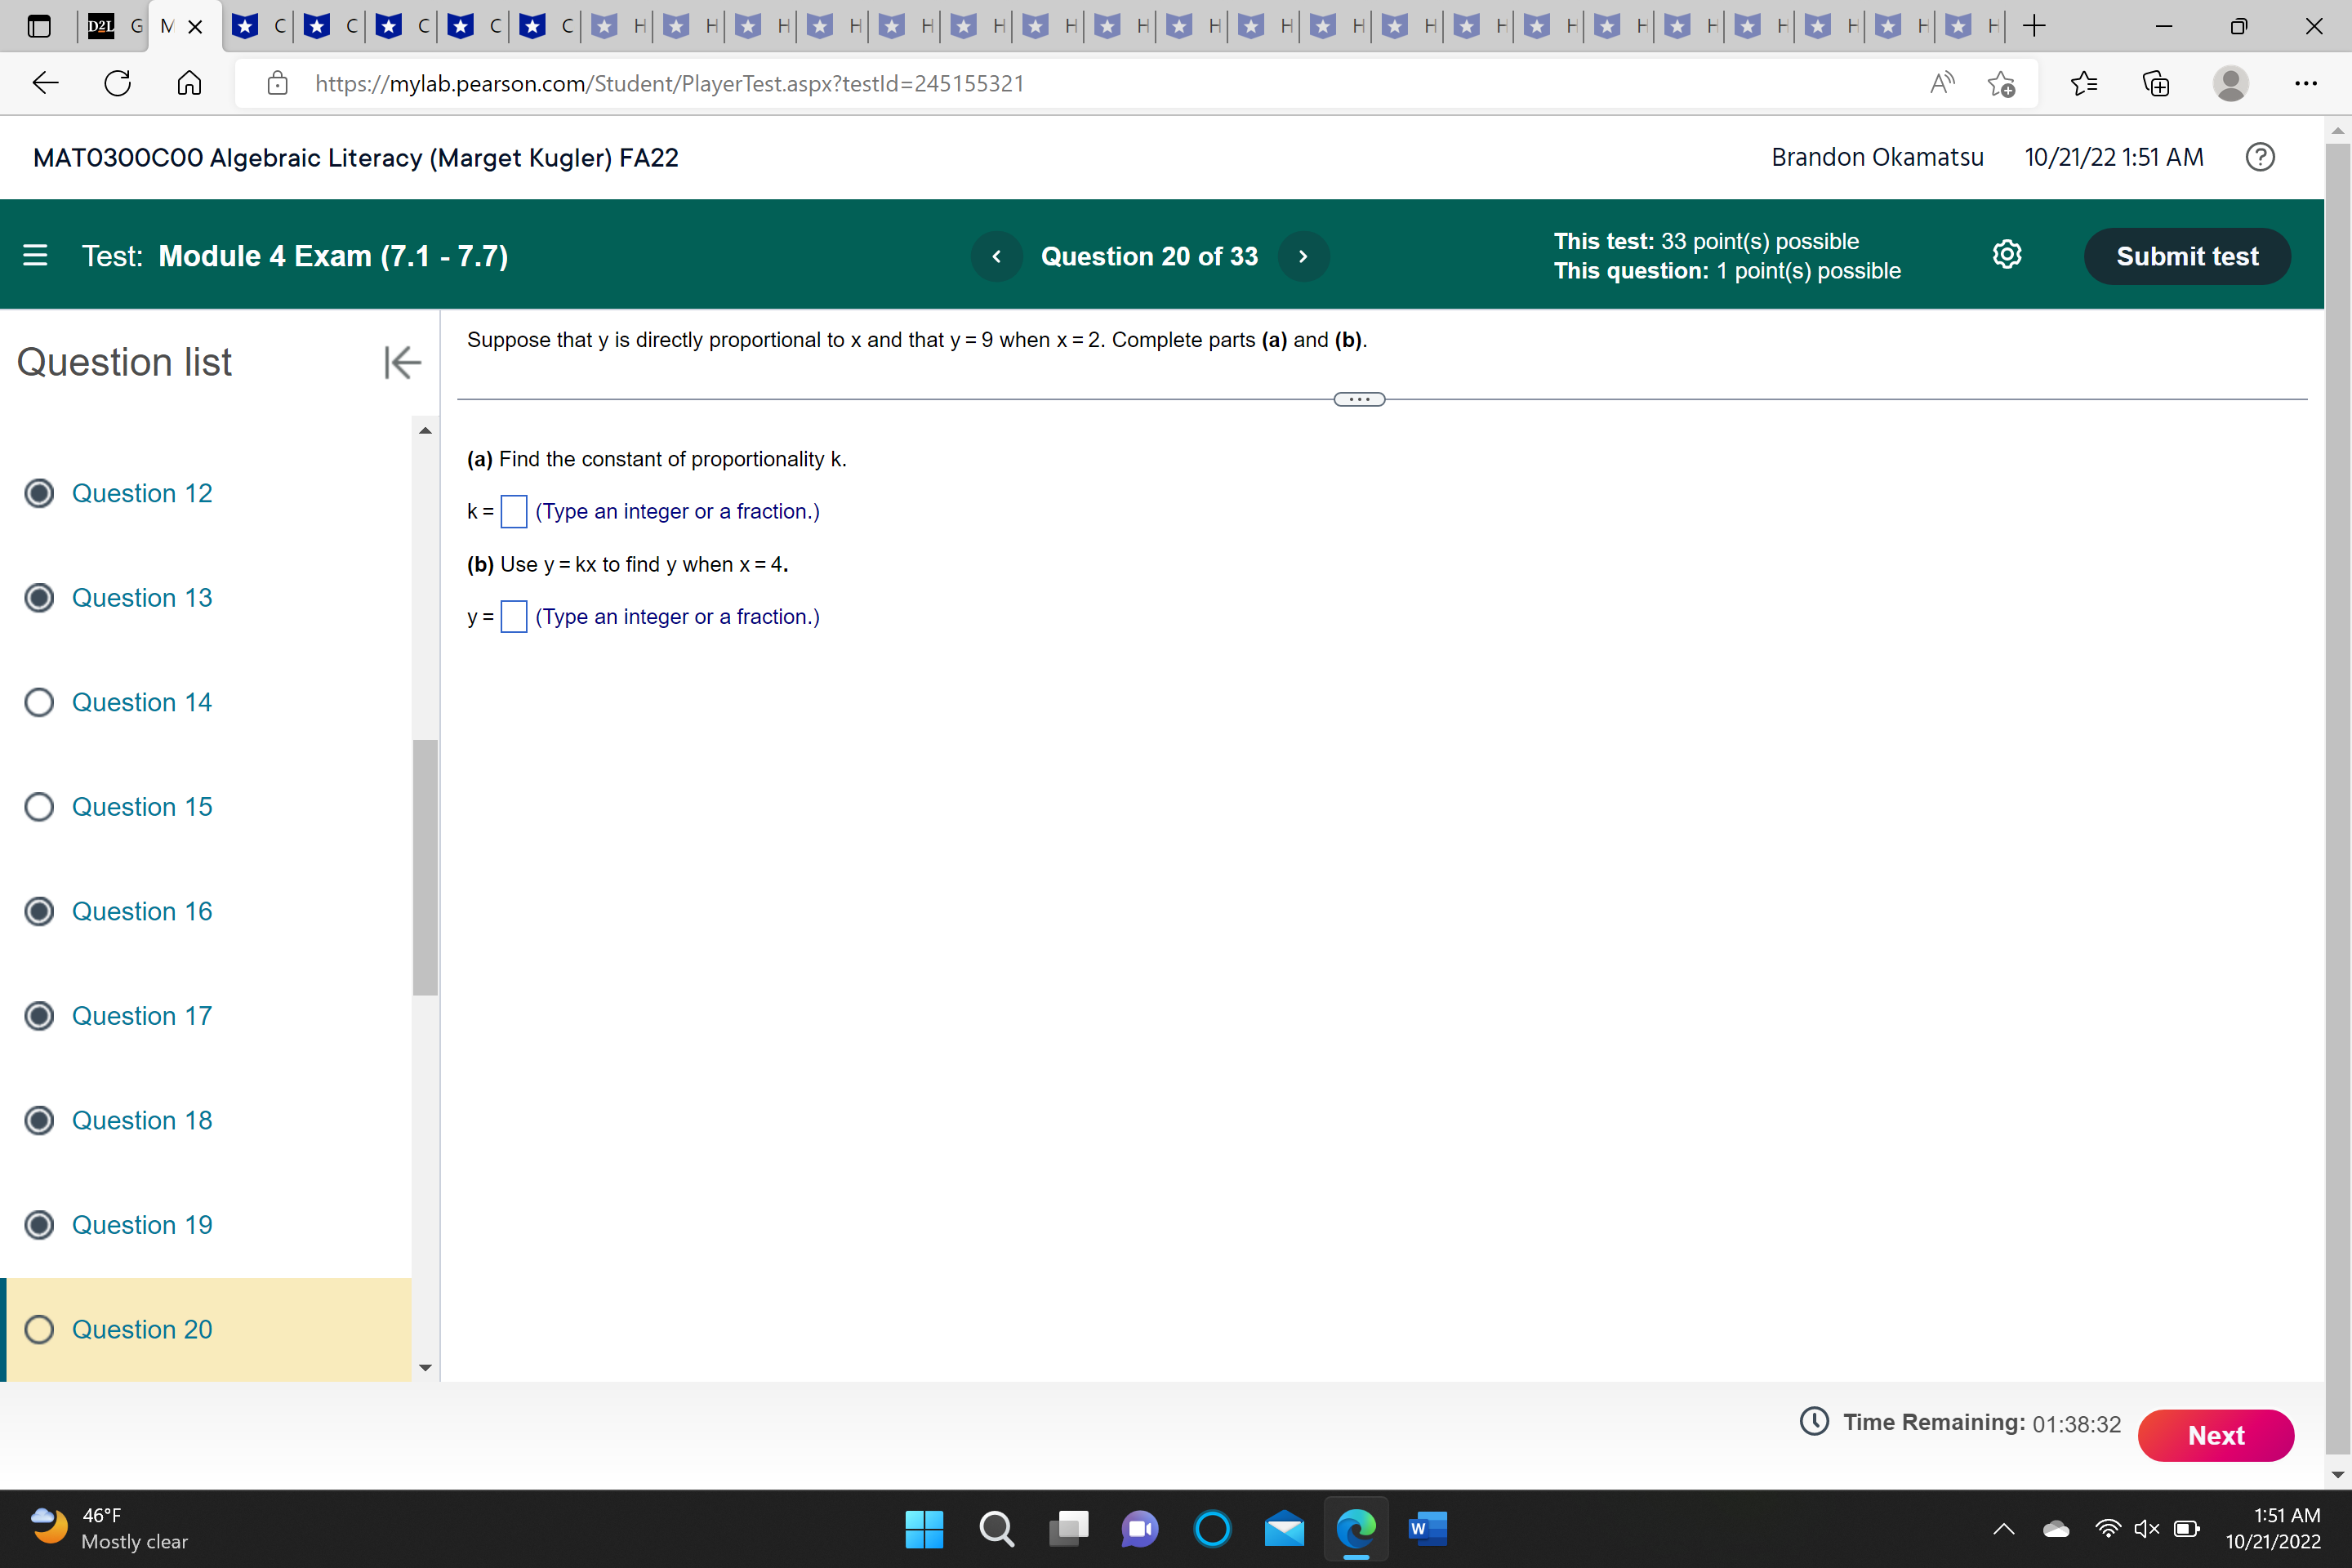Viewport: 2352px width, 1568px height.
Task: Go to next question with right chevron
Action: tap(1303, 256)
